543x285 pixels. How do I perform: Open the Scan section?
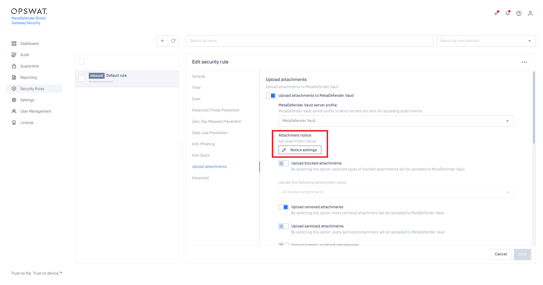coord(196,99)
